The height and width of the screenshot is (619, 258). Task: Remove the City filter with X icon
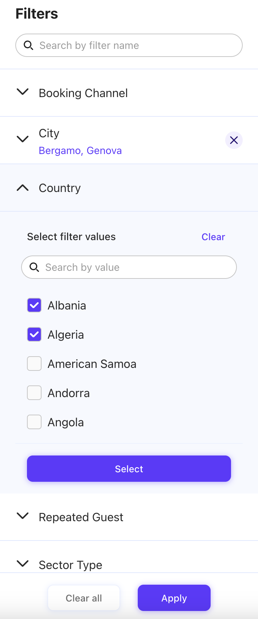click(234, 140)
